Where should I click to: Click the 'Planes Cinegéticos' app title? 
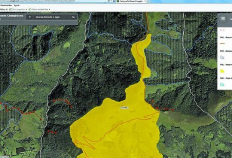pyautogui.click(x=12, y=16)
